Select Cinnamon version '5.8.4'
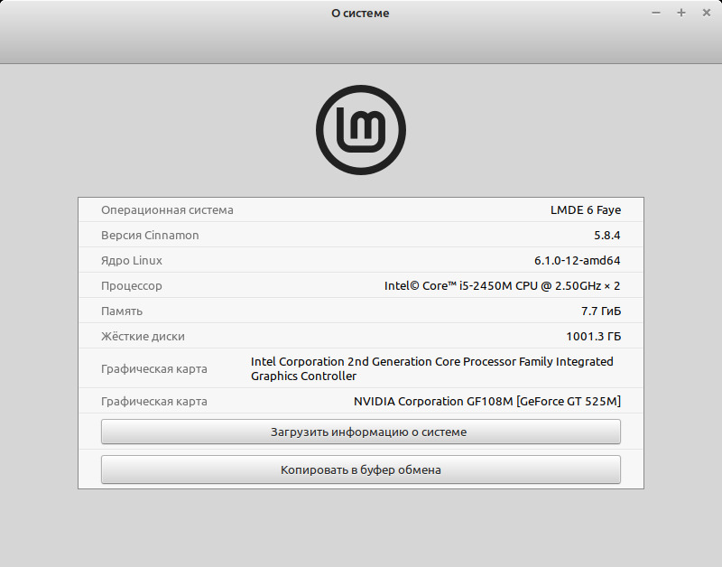The width and height of the screenshot is (722, 567). pyautogui.click(x=606, y=236)
